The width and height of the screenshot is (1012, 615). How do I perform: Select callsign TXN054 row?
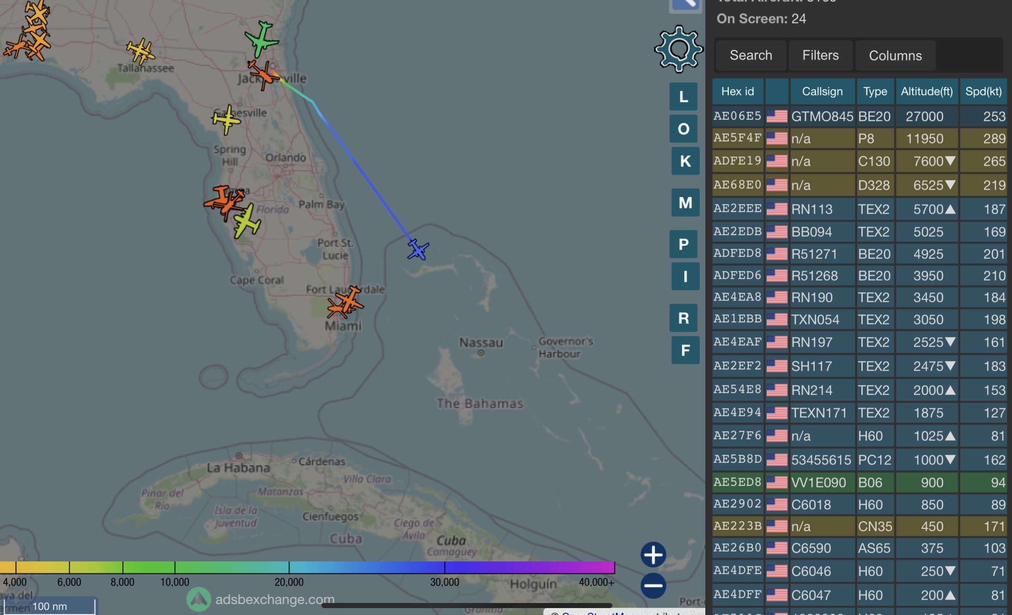pos(860,320)
